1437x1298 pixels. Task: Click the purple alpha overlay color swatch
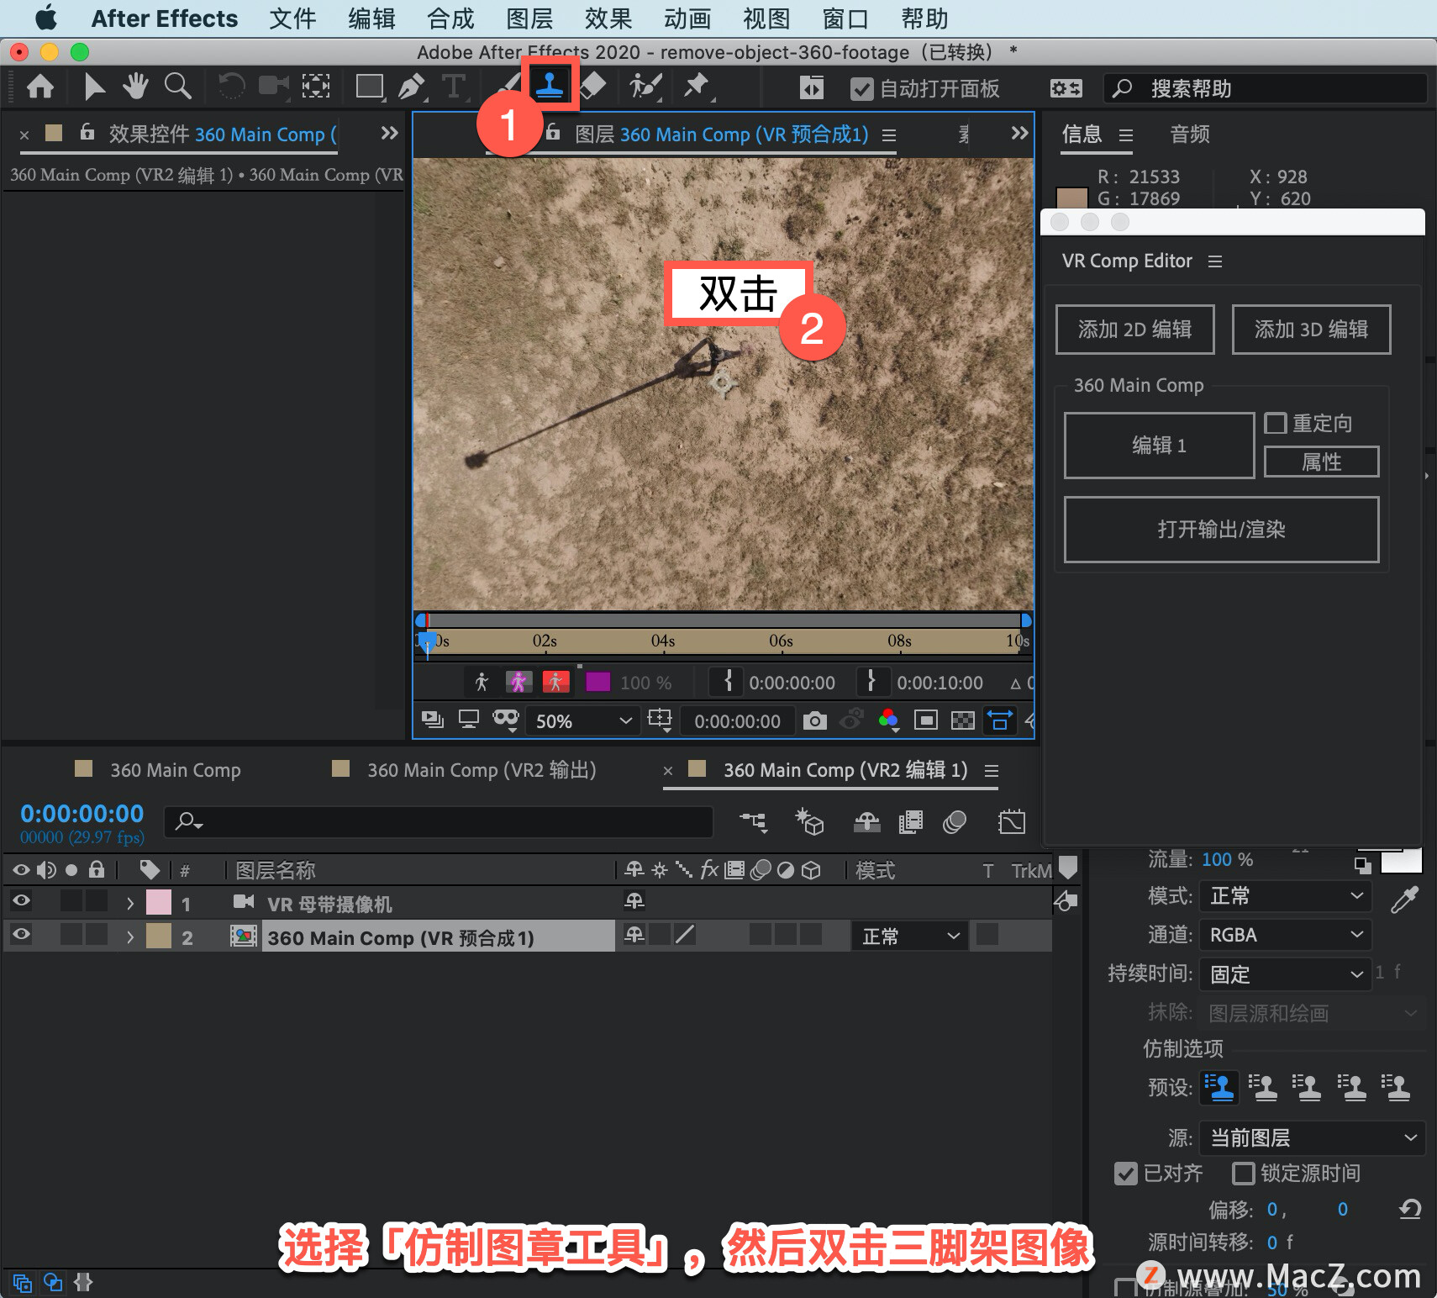tap(597, 682)
